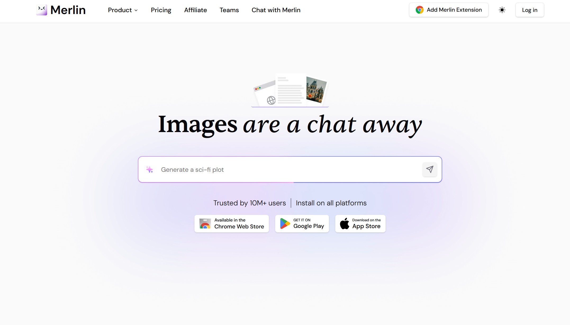Image resolution: width=570 pixels, height=325 pixels.
Task: Click the send/submit arrow icon
Action: pos(429,169)
